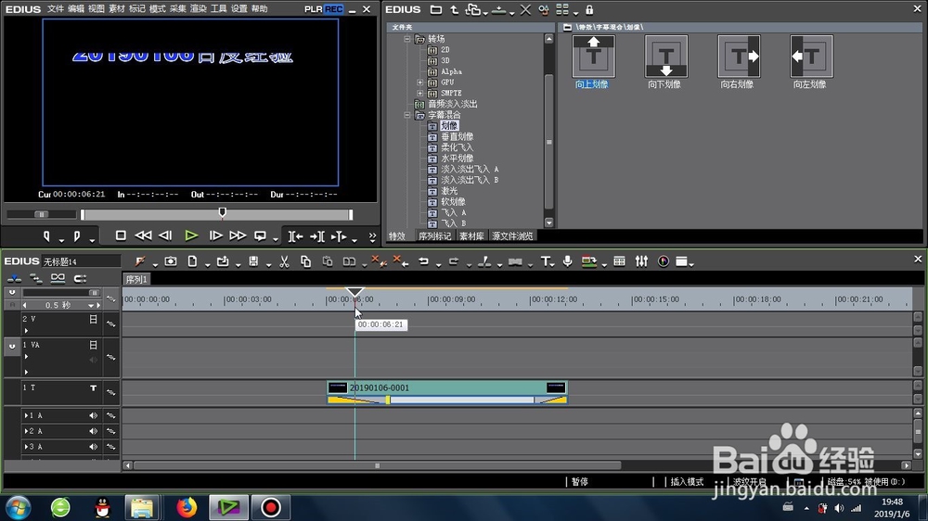Click the save project icon
Screen dimensions: 928x521
click(253, 261)
